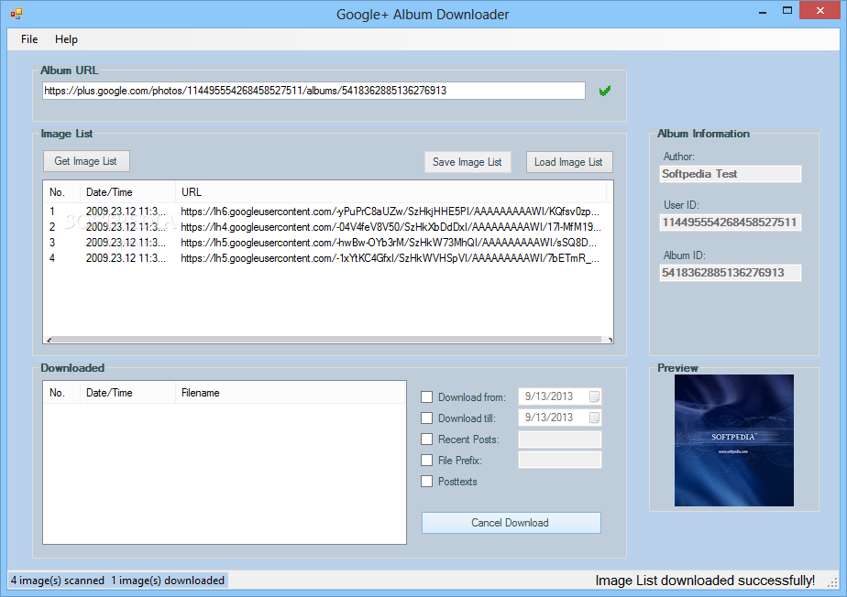Maximize the Google+ Album Downloader window
847x597 pixels.
(787, 10)
